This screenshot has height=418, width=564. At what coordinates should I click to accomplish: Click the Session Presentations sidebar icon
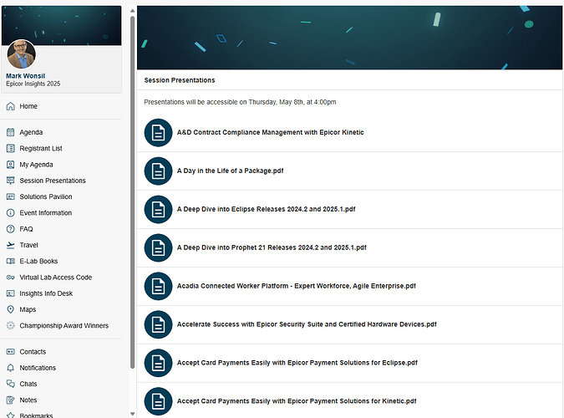pos(10,181)
